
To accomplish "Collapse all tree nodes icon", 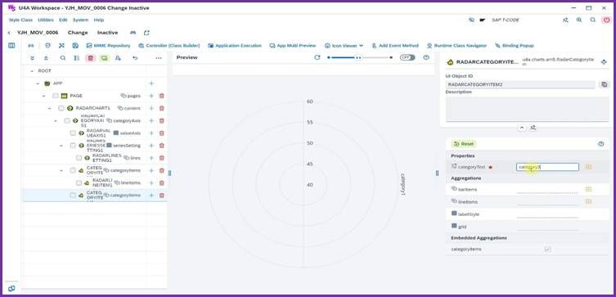I will 46,58.
